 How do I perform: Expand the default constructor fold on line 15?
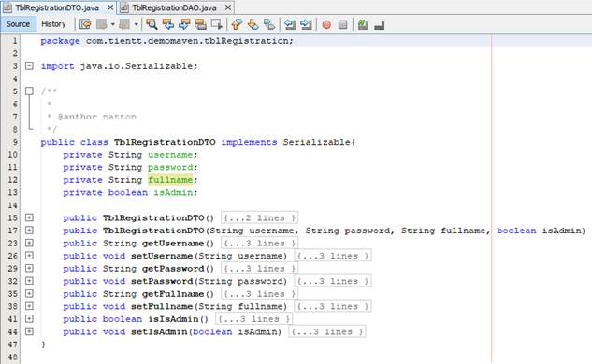[29, 217]
